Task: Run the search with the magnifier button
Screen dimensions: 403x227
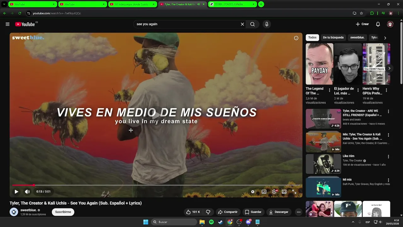Action: pos(253,24)
